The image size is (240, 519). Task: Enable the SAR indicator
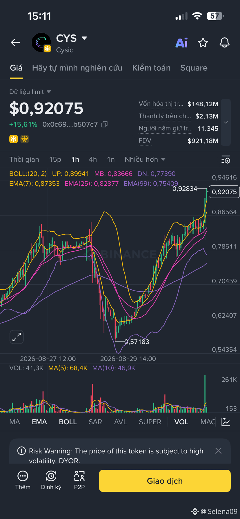pyautogui.click(x=95, y=422)
